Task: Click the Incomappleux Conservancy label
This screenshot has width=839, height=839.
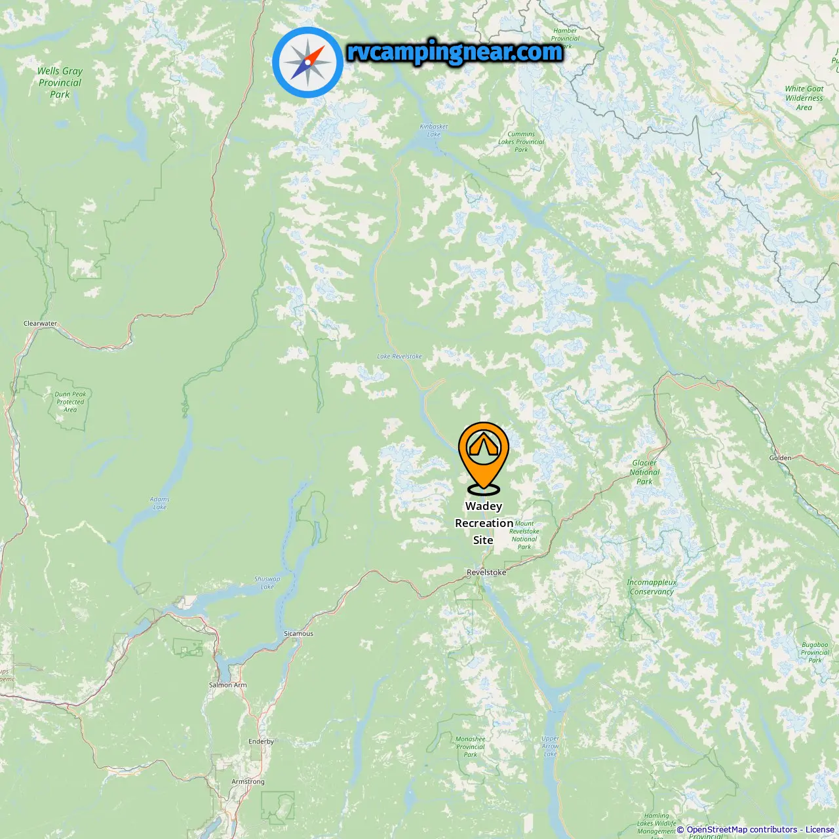Action: coord(652,587)
